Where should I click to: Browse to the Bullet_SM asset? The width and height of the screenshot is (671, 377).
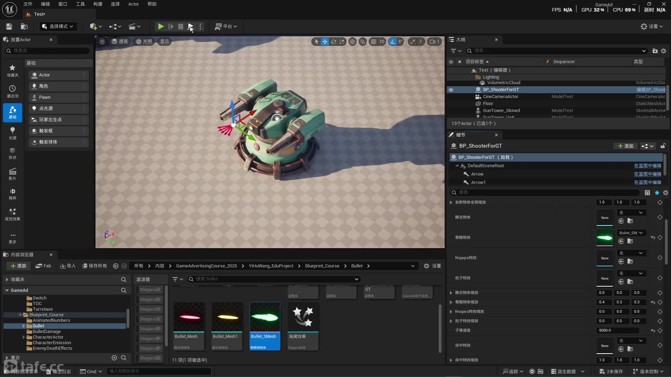click(x=630, y=241)
